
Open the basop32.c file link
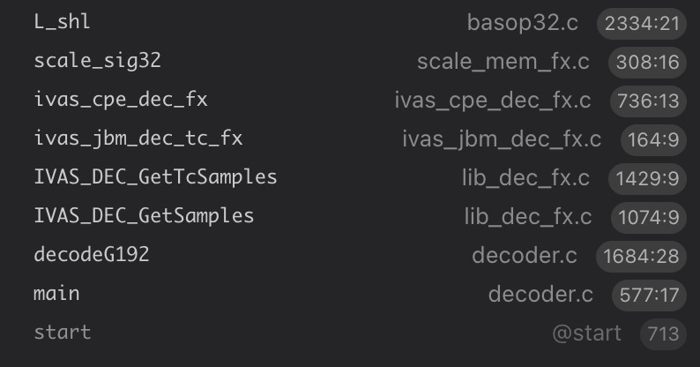(x=523, y=23)
